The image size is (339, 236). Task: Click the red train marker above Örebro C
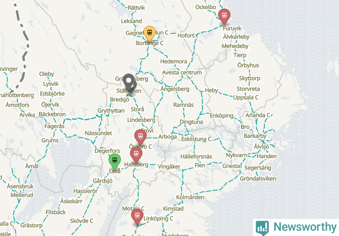click(x=140, y=137)
